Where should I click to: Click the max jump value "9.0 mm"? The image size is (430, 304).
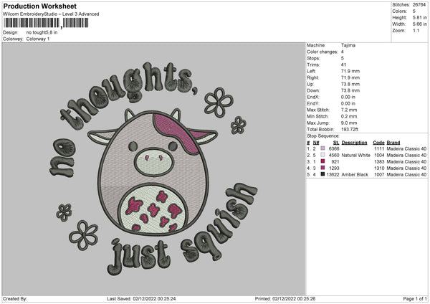tap(349, 123)
